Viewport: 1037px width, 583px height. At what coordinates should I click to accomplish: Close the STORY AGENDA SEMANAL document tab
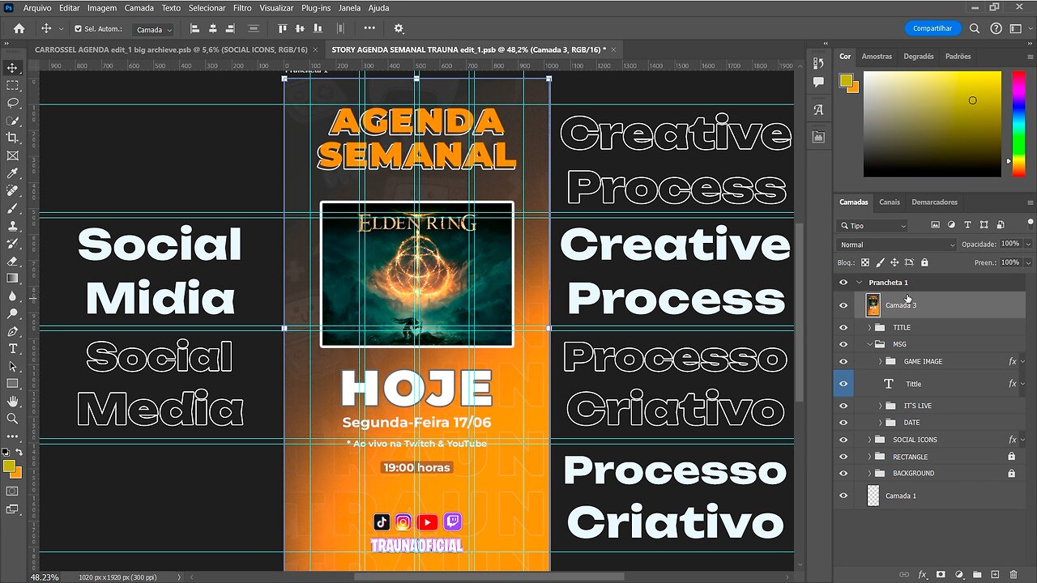tap(613, 49)
